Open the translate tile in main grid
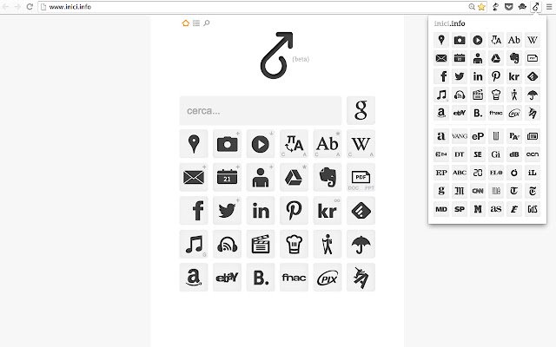 tap(294, 144)
